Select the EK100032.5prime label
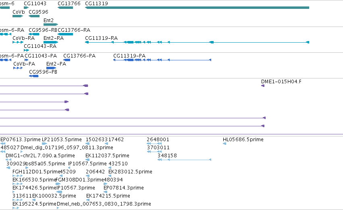 (54, 196)
